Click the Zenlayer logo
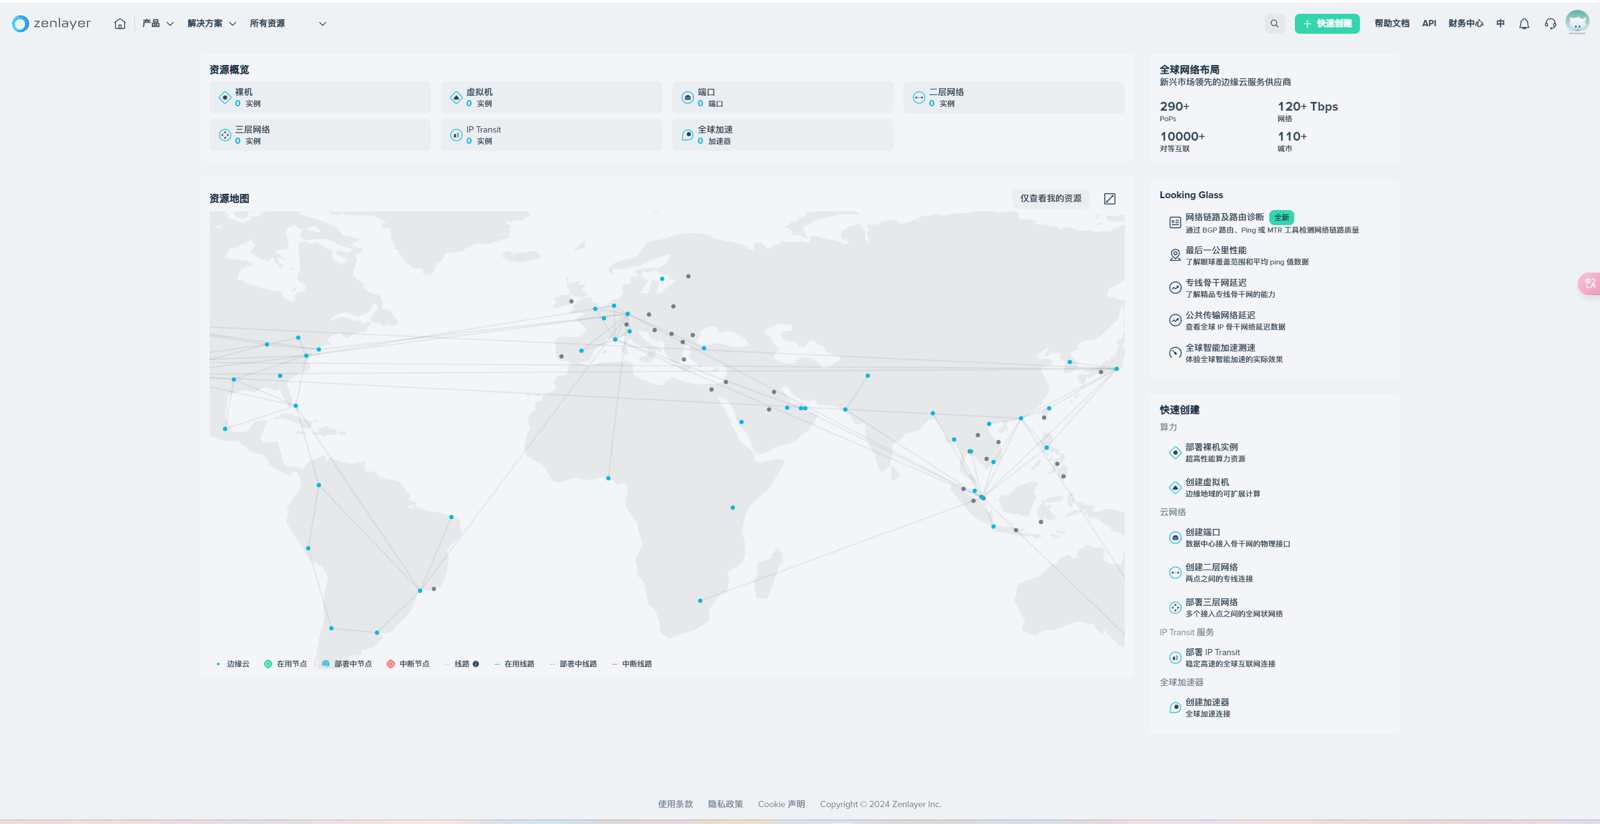Screen dimensions: 1600x824 coord(52,24)
